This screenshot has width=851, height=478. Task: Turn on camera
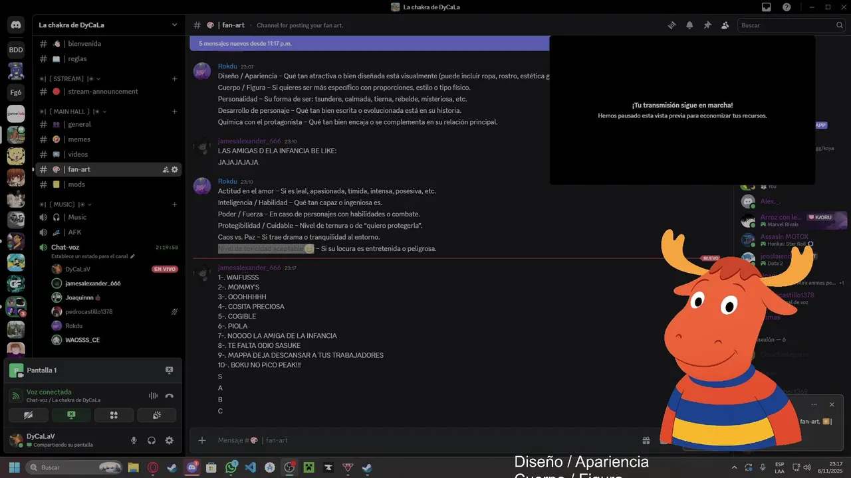[x=29, y=415]
